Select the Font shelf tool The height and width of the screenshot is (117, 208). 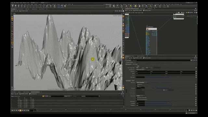point(51,6)
